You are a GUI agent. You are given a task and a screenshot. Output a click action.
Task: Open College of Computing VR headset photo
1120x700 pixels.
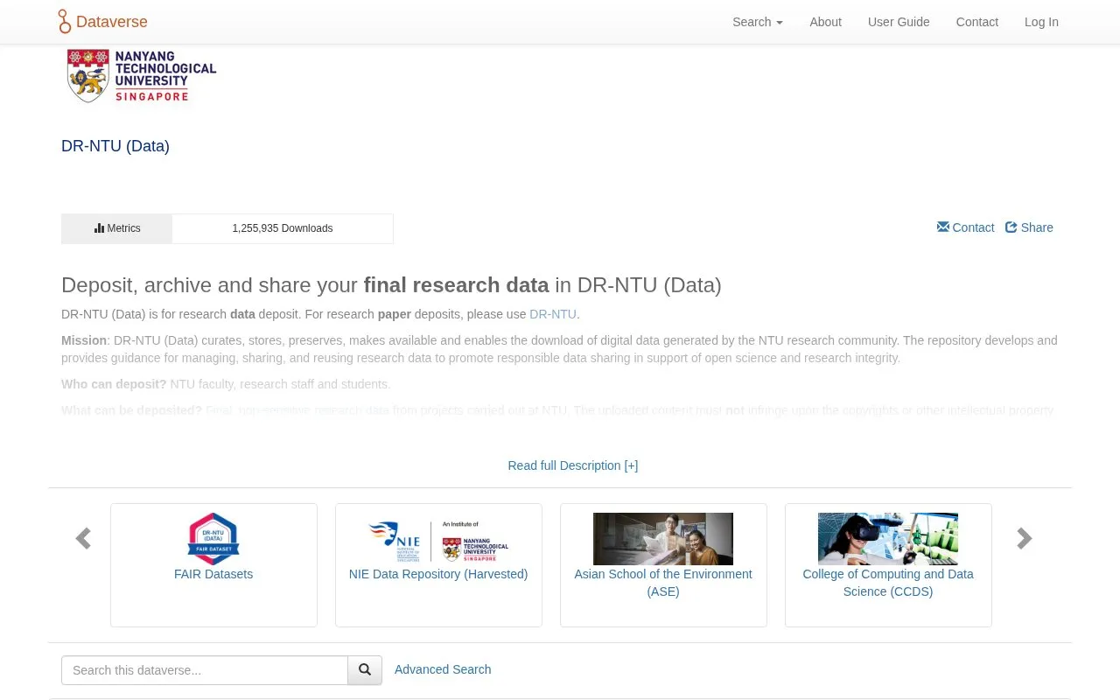[x=888, y=539]
